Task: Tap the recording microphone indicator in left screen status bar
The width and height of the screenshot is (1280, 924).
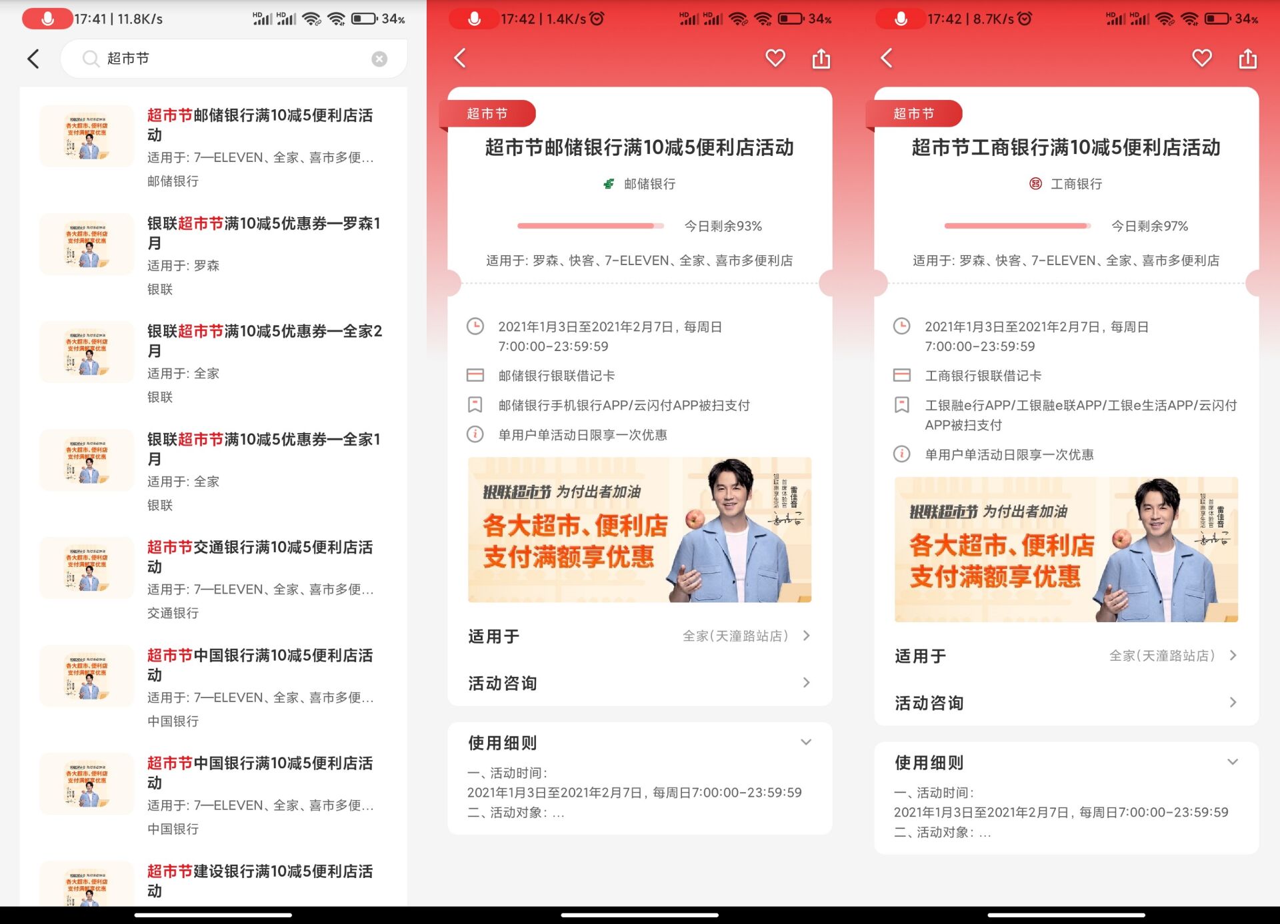Action: (x=47, y=19)
